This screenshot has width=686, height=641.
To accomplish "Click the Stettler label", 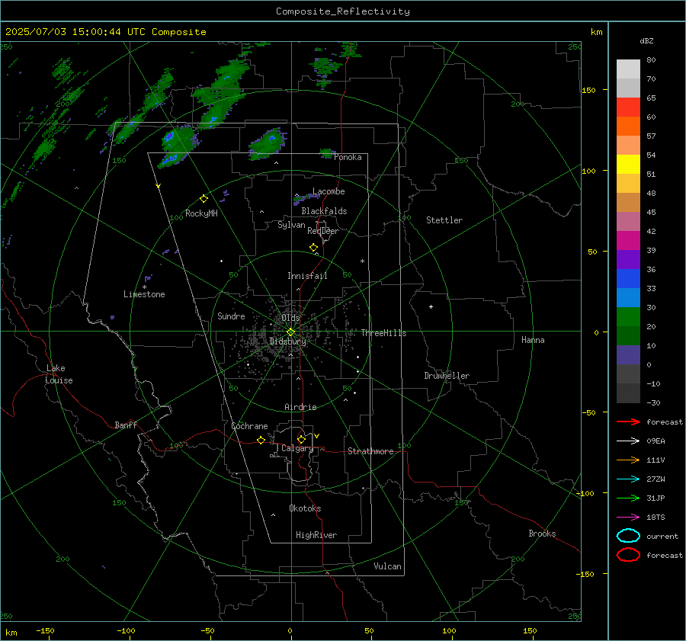I will (x=444, y=220).
